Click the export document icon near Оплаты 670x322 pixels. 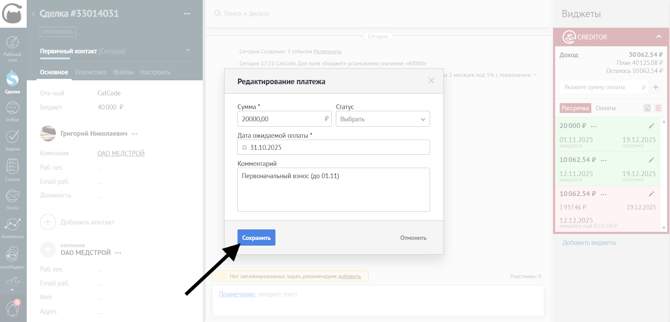(647, 108)
